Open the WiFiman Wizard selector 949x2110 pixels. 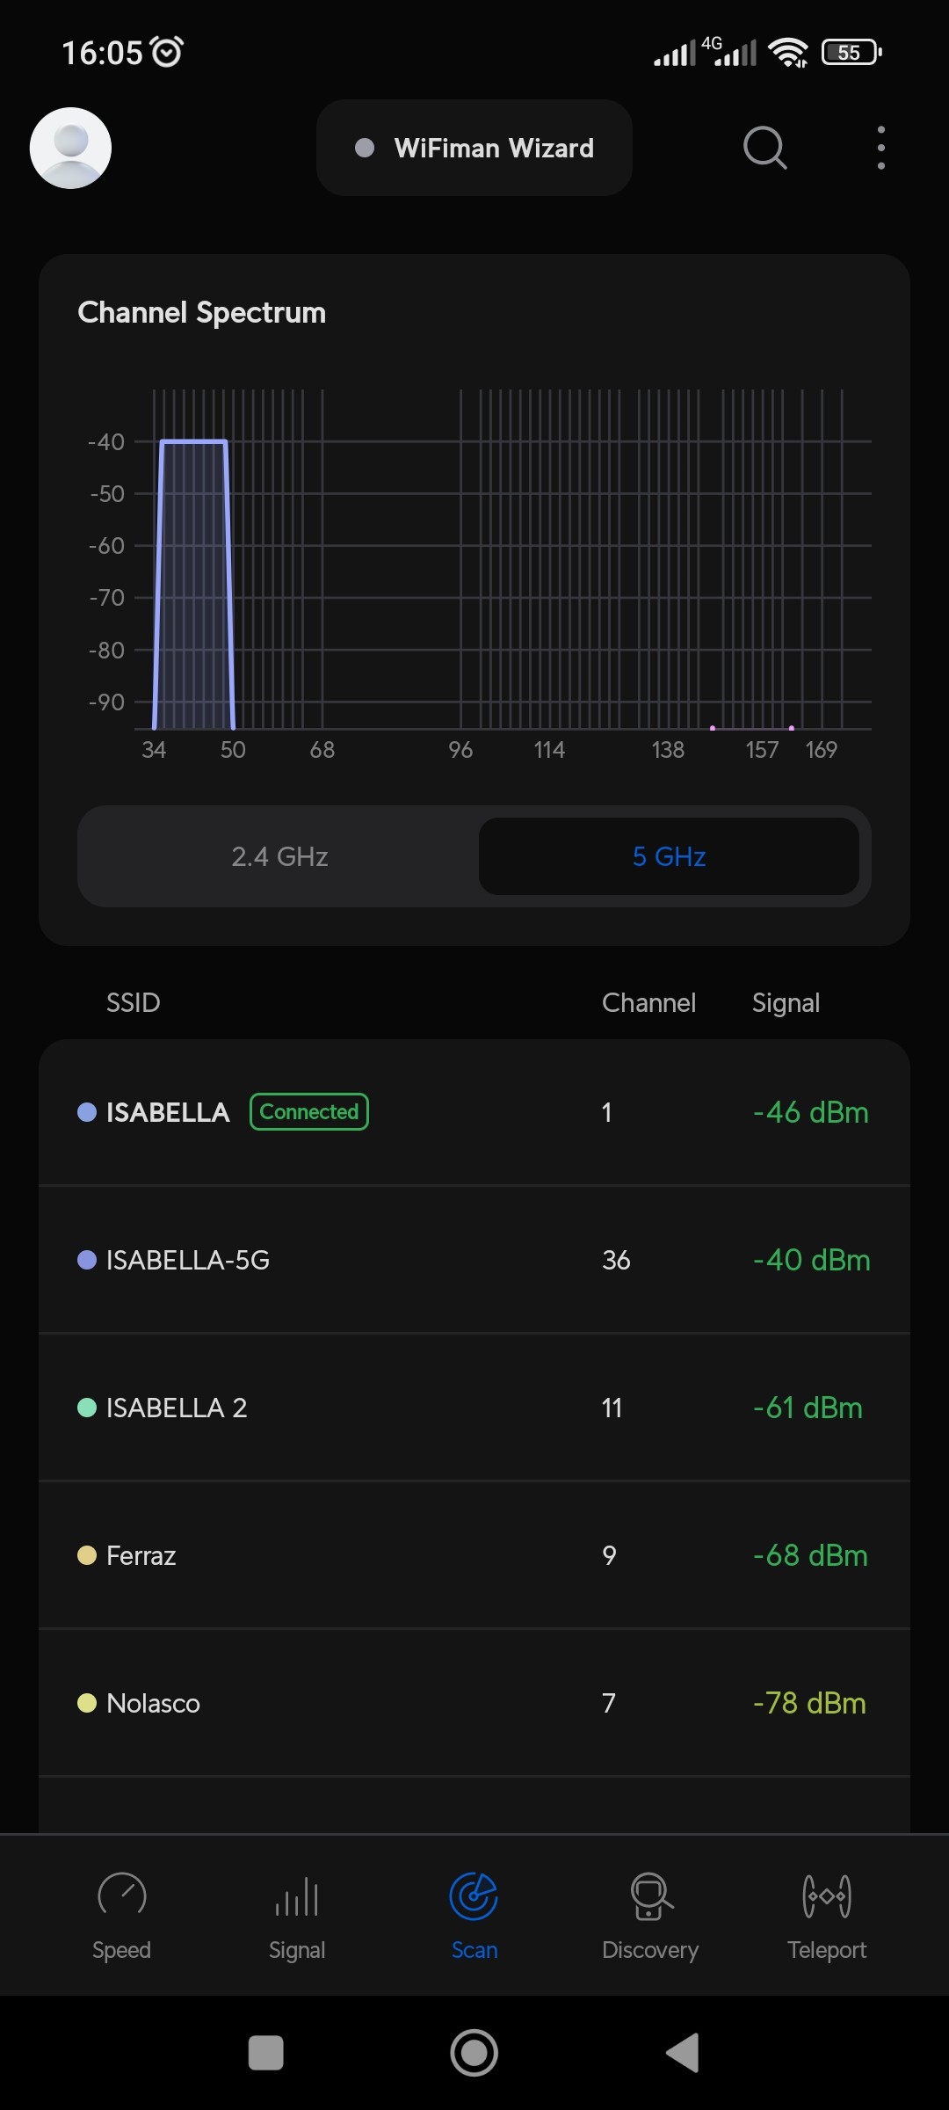[x=474, y=148]
